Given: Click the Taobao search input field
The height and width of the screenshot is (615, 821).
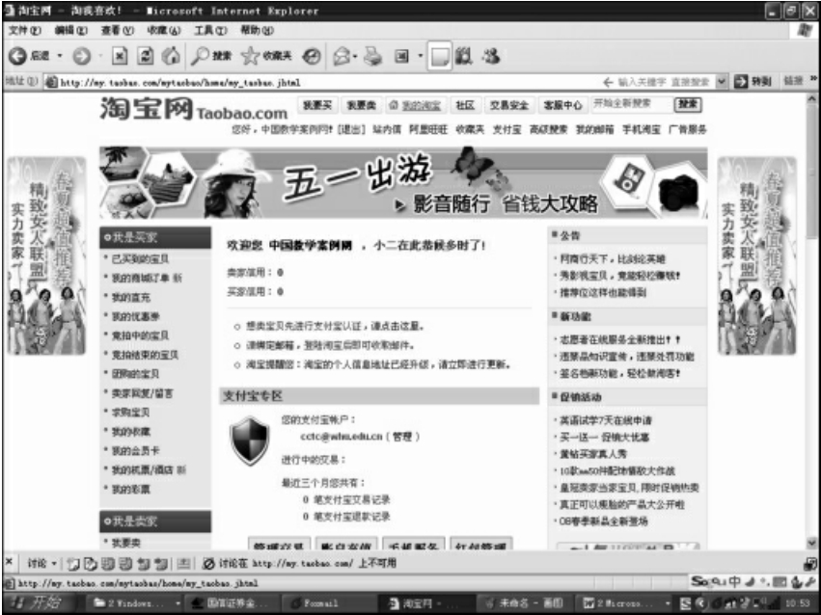Looking at the screenshot, I should 631,104.
